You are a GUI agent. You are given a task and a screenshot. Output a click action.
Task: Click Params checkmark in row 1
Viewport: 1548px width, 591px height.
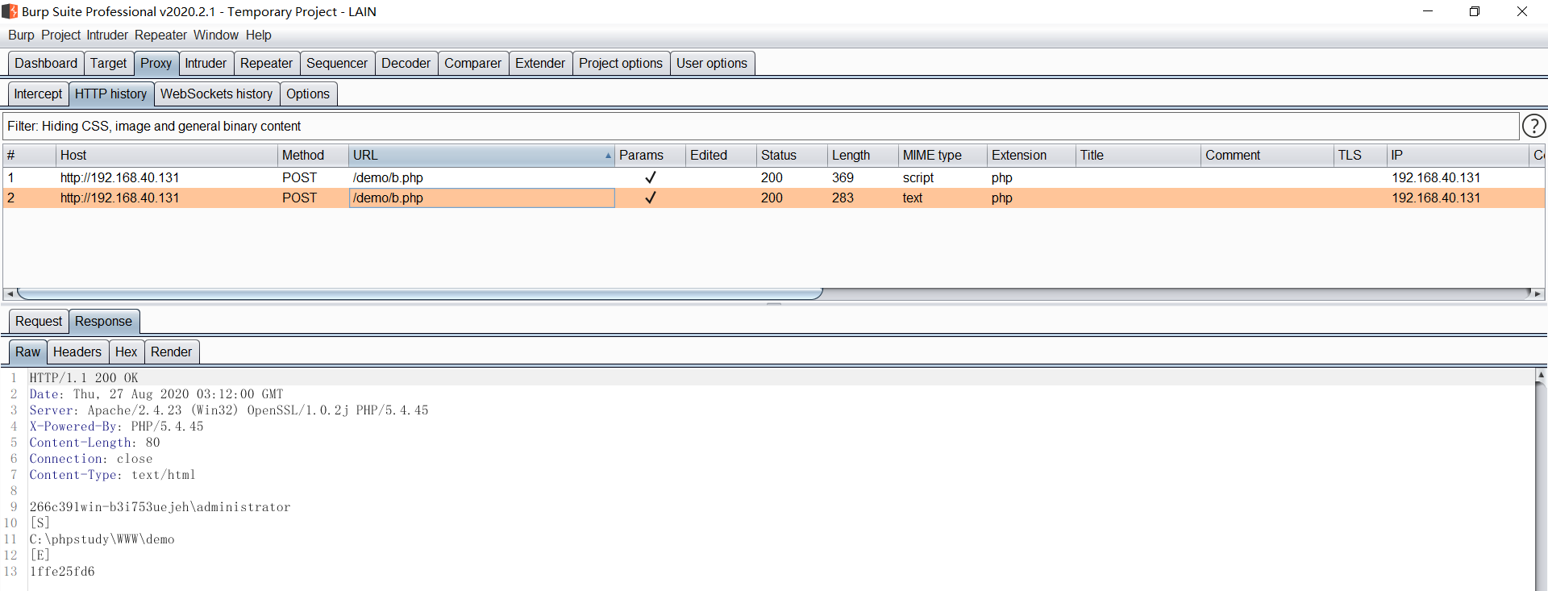[651, 177]
